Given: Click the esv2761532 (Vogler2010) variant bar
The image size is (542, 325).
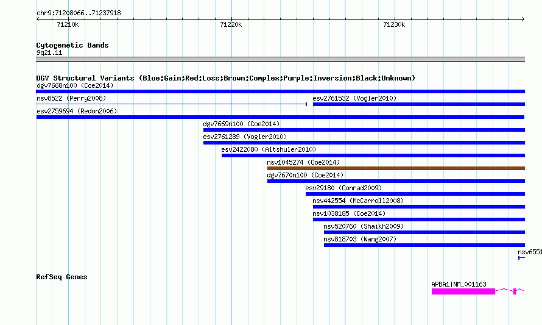Looking at the screenshot, I should coord(419,104).
